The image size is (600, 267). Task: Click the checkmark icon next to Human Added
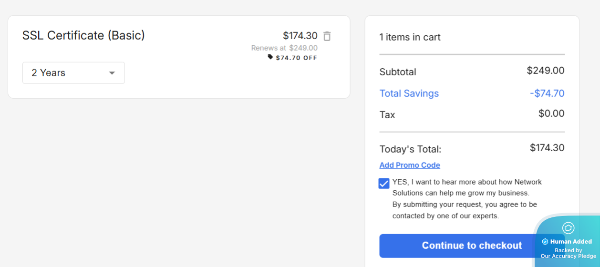pyautogui.click(x=545, y=242)
